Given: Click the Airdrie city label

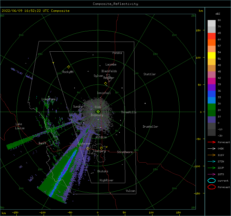Looking at the screenshot, I should (101, 137).
